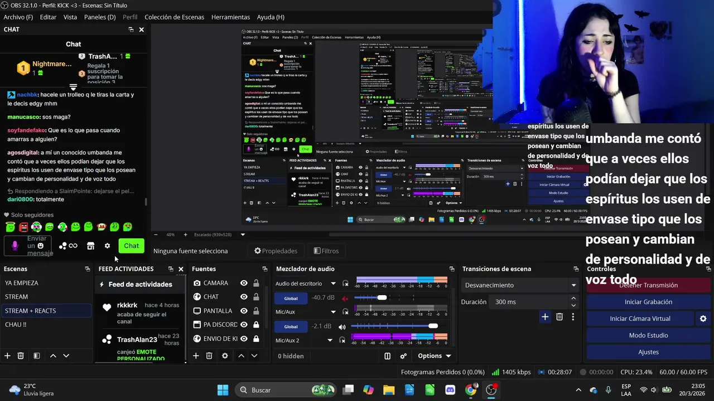Image resolution: width=714 pixels, height=401 pixels.
Task: Move scene down with arrow
Action: 66,356
